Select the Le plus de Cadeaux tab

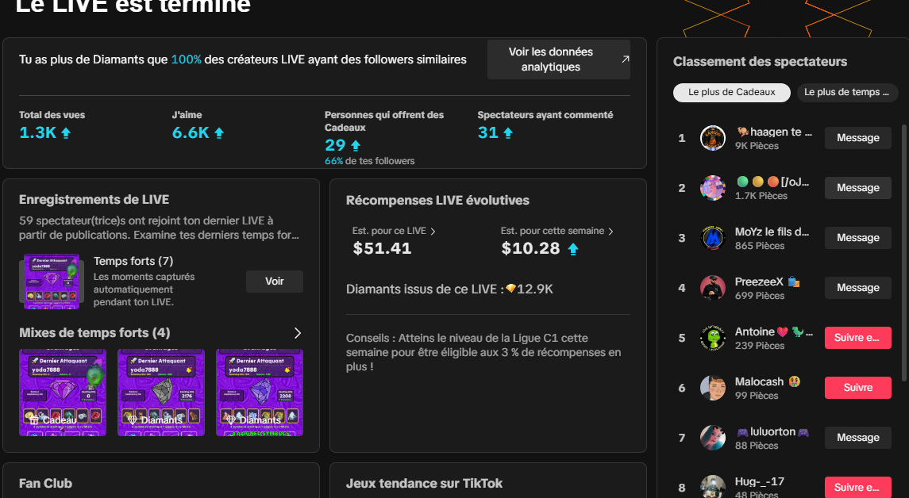click(x=731, y=92)
